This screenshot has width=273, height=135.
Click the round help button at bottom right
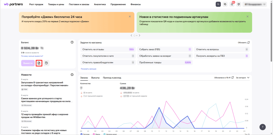click(262, 127)
